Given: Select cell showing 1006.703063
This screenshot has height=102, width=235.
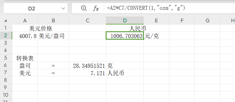Looking at the screenshot, I should (x=125, y=36).
